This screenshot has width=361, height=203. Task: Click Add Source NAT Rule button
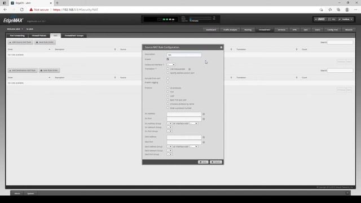tap(20, 42)
